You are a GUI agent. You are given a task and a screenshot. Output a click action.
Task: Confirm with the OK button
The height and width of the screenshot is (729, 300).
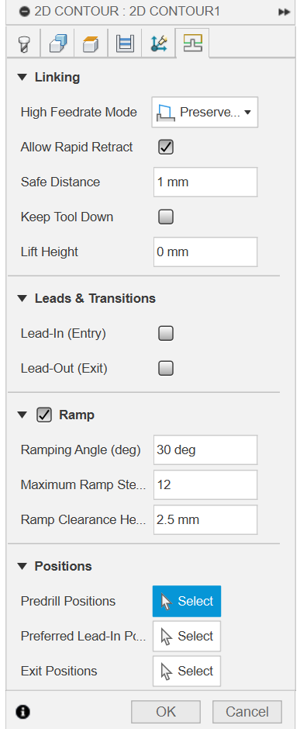pos(166,712)
